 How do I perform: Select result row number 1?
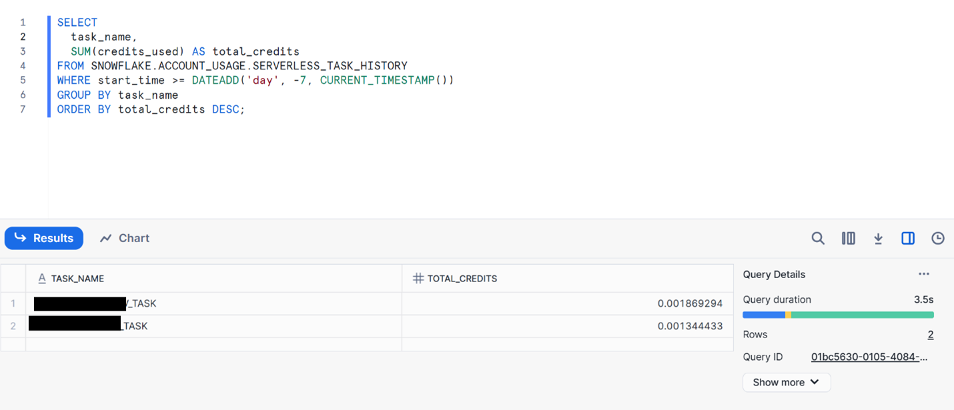(13, 303)
